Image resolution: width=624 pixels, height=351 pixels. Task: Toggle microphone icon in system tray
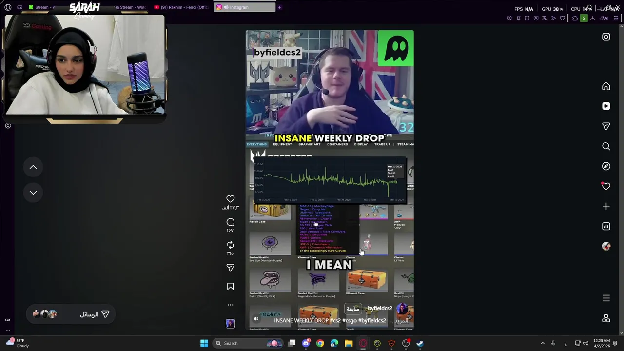(x=553, y=343)
